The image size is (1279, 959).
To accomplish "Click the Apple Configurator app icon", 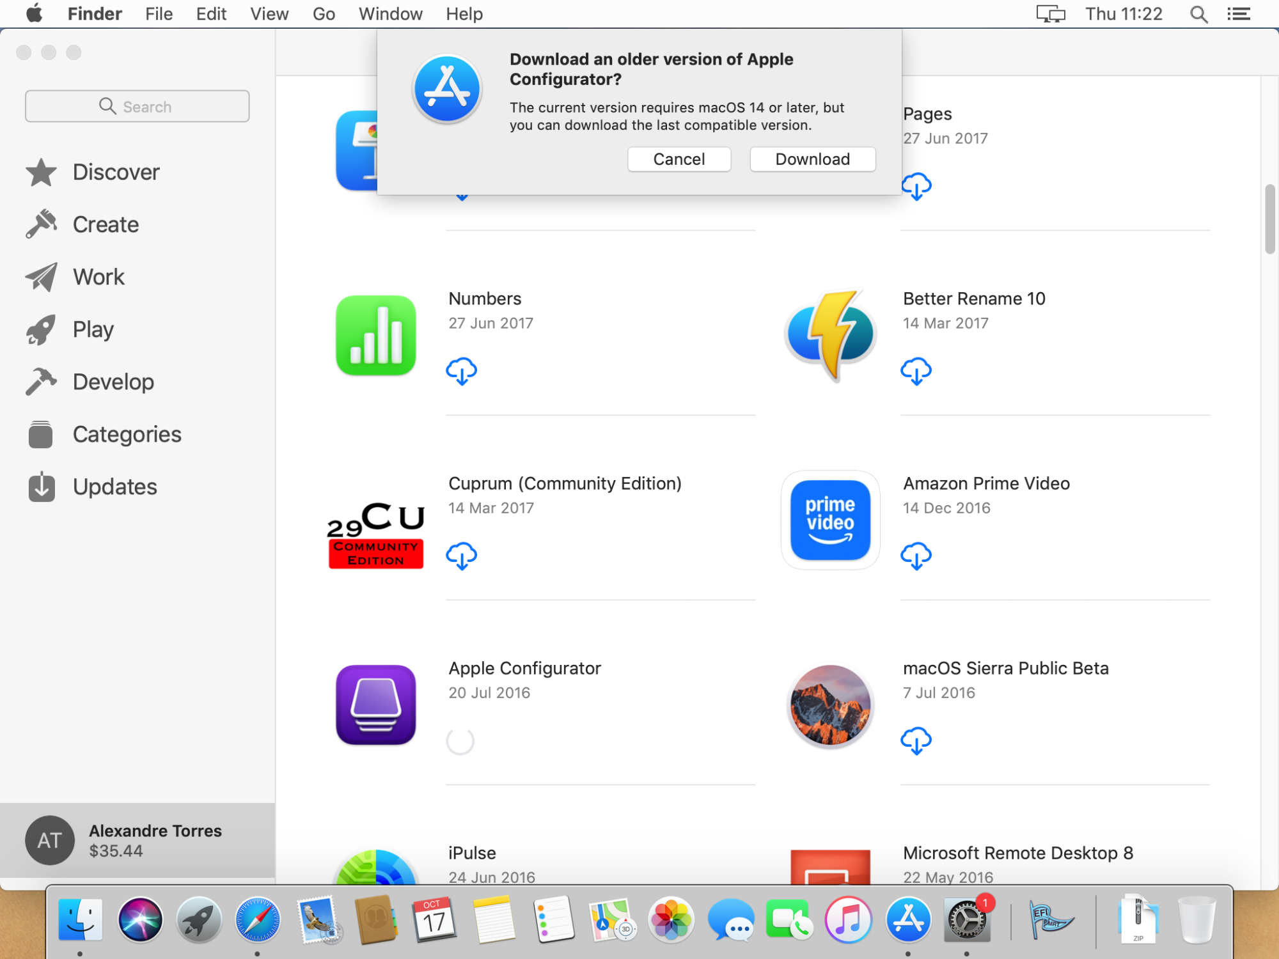I will point(376,705).
